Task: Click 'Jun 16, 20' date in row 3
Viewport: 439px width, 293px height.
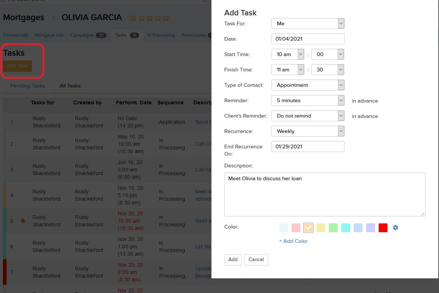Action: pyautogui.click(x=130, y=162)
